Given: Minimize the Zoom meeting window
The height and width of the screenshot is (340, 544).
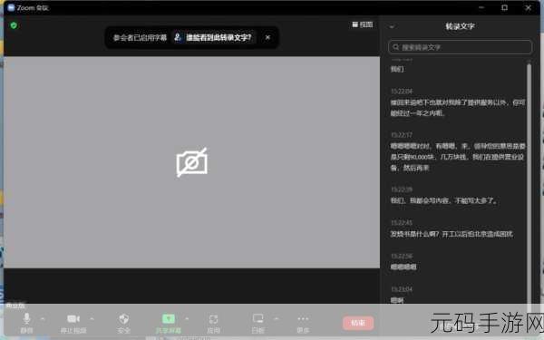Looking at the screenshot, I should tap(481, 7).
